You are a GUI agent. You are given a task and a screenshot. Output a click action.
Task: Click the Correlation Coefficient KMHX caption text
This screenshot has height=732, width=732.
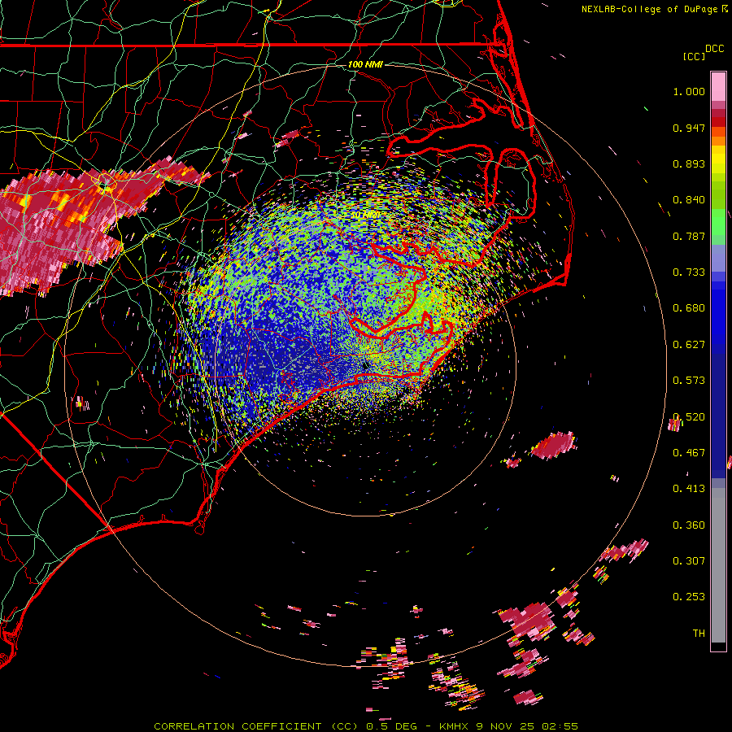click(366, 726)
